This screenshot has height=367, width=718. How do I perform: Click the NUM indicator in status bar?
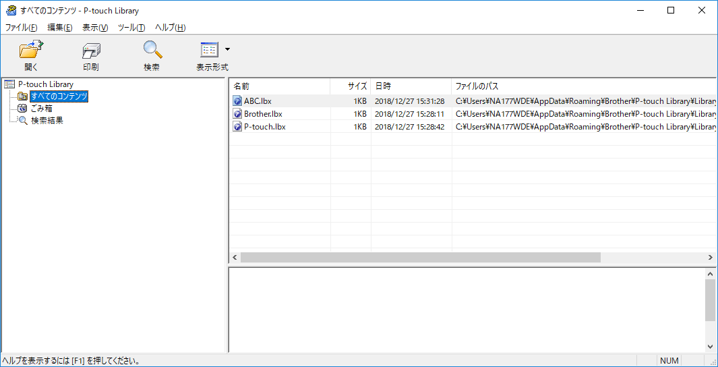tap(669, 360)
